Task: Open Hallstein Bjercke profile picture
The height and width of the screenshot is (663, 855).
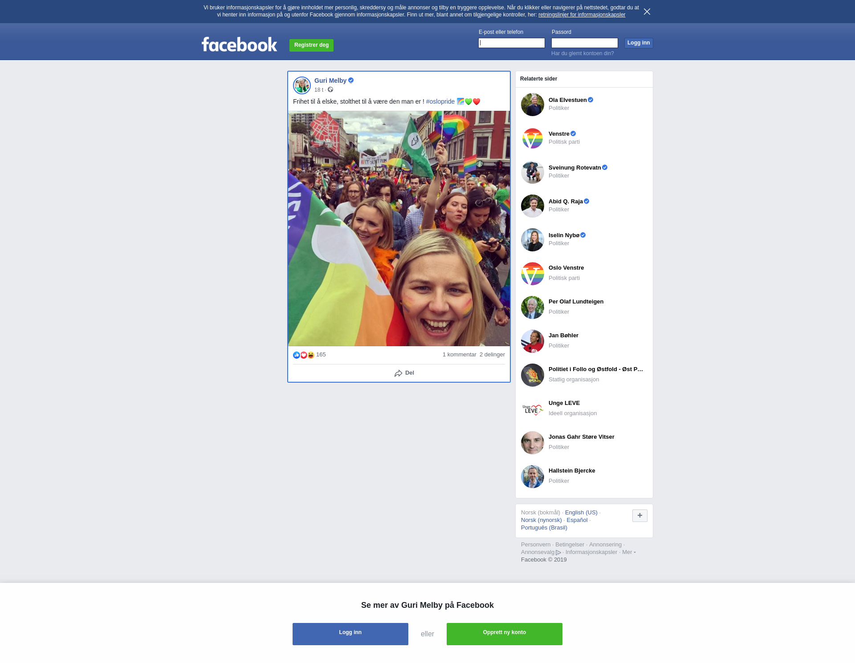Action: pos(533,477)
